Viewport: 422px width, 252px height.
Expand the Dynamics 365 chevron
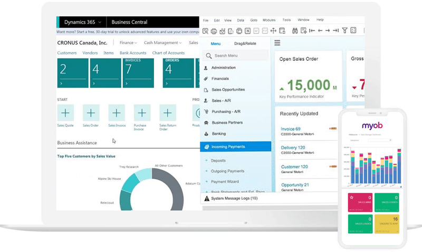(100, 22)
